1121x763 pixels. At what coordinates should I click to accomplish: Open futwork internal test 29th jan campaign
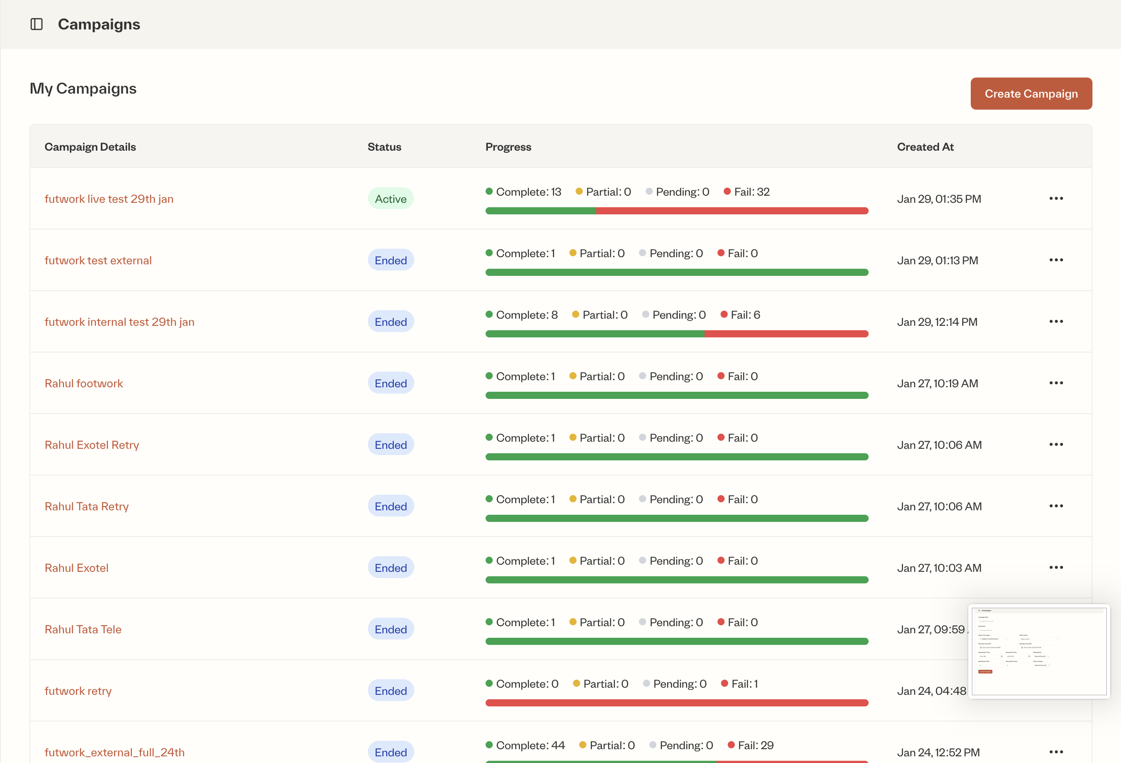[120, 322]
